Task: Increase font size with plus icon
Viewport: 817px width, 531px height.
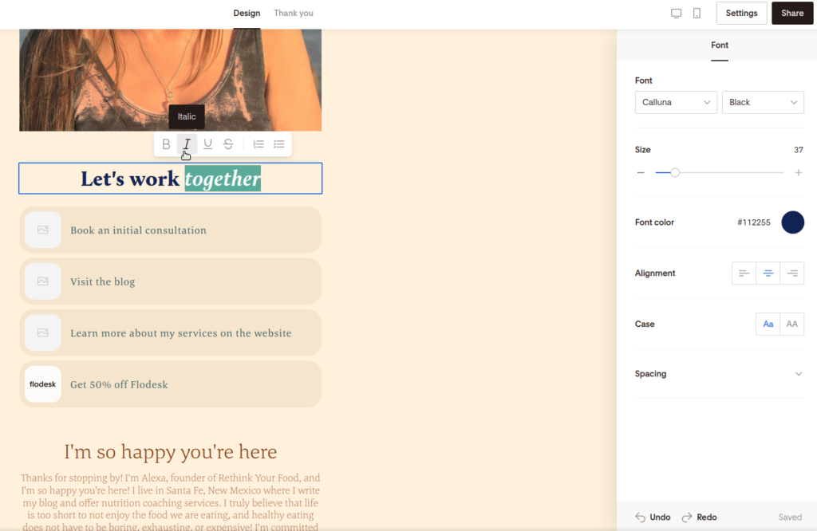Action: [798, 172]
